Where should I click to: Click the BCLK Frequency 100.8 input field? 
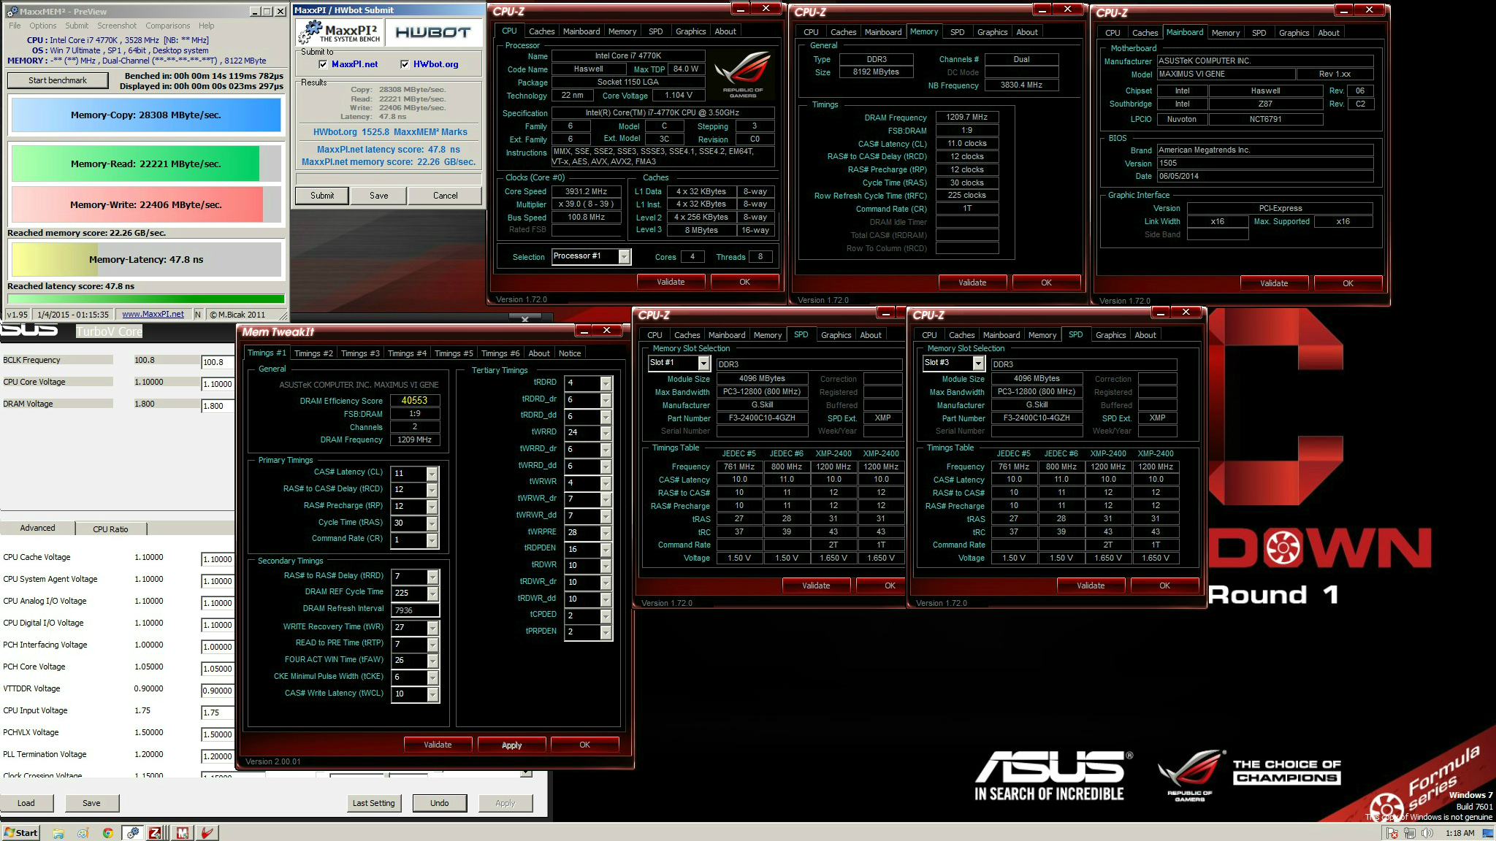pos(217,362)
